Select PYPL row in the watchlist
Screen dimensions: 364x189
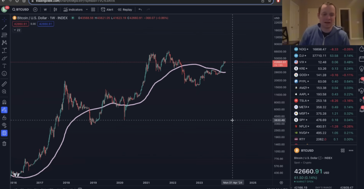coord(323,81)
